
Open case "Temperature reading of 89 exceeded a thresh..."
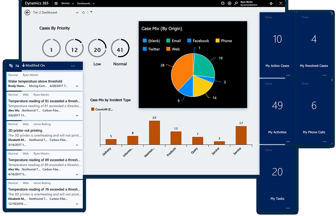(44, 160)
